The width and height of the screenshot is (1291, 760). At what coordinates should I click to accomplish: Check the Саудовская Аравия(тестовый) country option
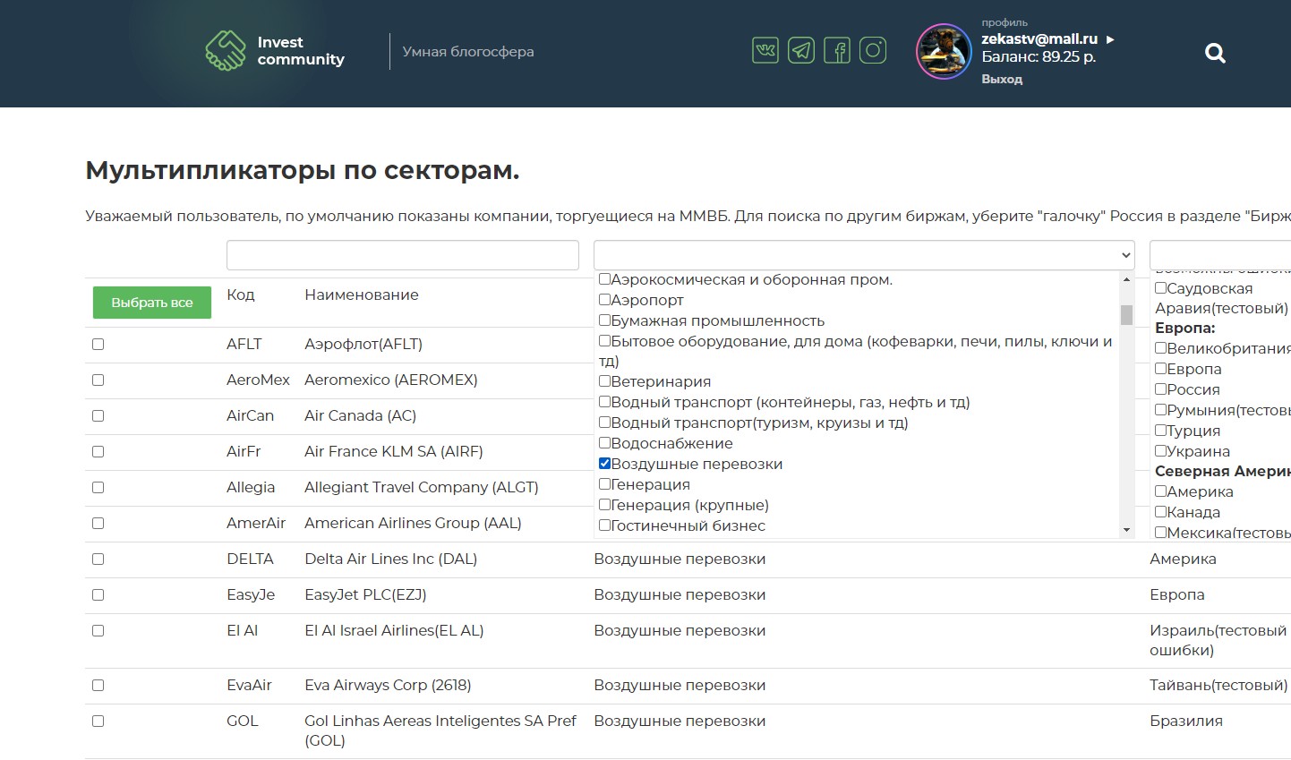(1160, 288)
